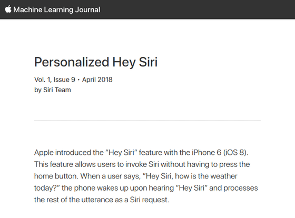Click the by Siri Team byline

(53, 90)
